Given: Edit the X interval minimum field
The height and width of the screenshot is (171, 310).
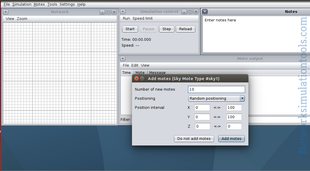Looking at the screenshot, I should 202,108.
